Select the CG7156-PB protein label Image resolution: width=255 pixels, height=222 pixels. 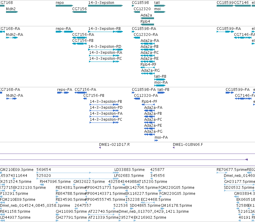tap(94, 96)
